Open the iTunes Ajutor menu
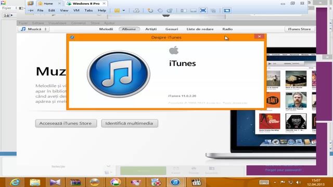Image resolution: width=333 pixels, height=187 pixels. coord(109,23)
